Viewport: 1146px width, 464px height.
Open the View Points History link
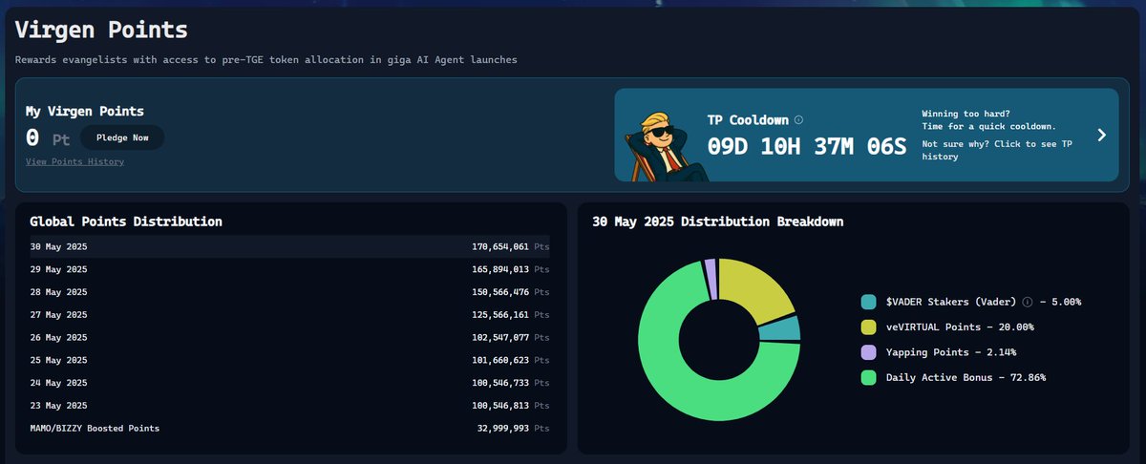point(74,161)
